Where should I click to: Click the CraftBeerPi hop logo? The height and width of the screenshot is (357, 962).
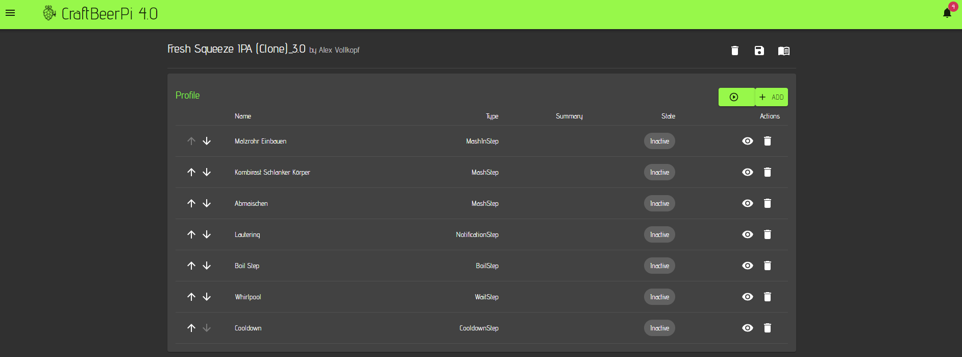point(49,13)
